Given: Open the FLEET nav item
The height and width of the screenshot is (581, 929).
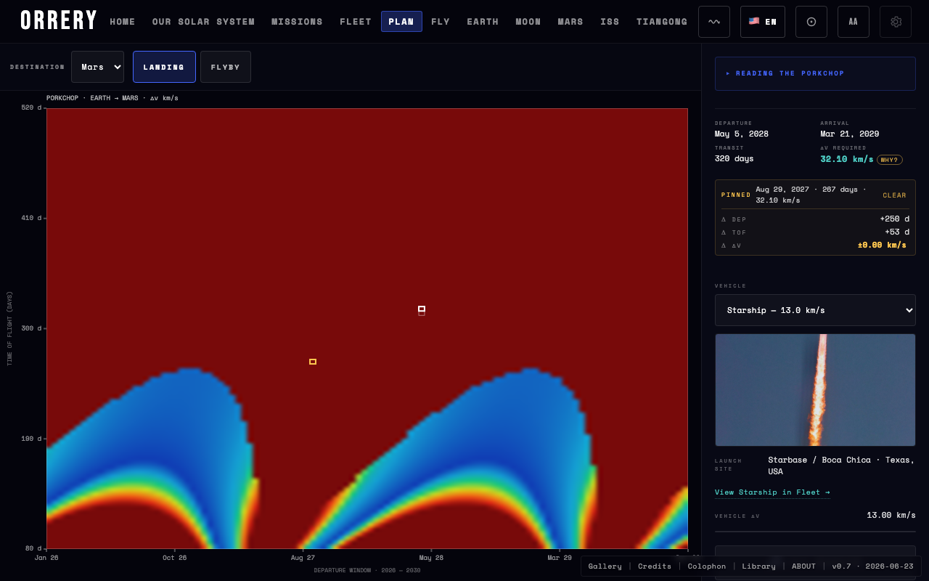Looking at the screenshot, I should tap(356, 22).
